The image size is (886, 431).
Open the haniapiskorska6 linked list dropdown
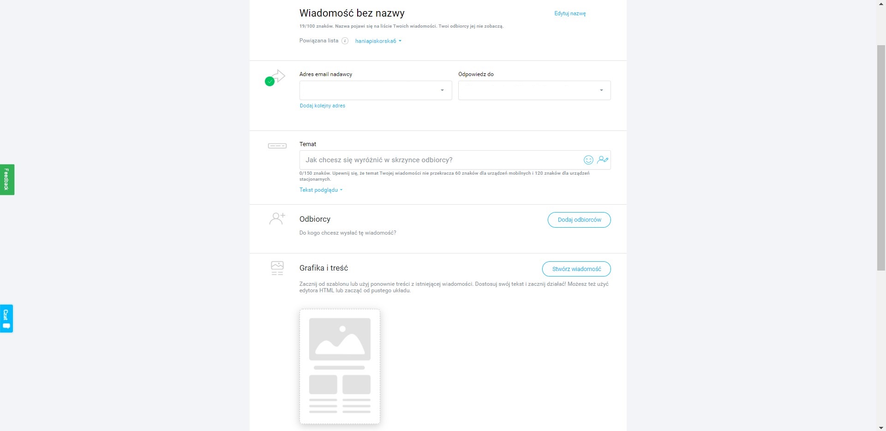(378, 41)
